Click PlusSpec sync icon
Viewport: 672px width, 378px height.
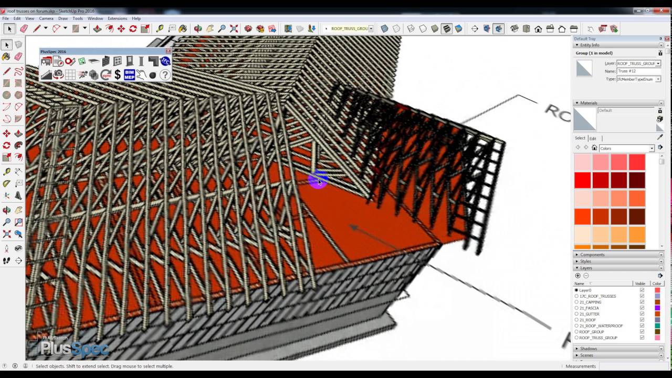tap(106, 75)
